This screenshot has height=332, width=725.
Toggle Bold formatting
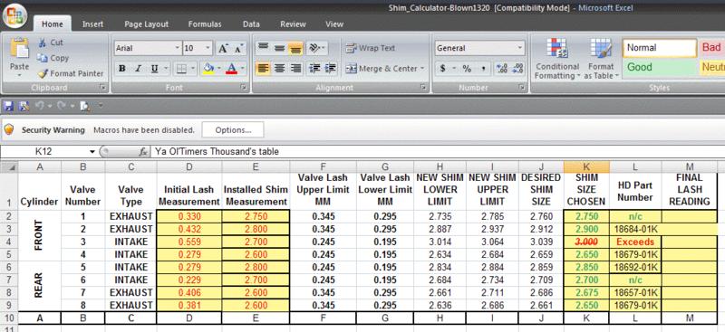(x=122, y=69)
